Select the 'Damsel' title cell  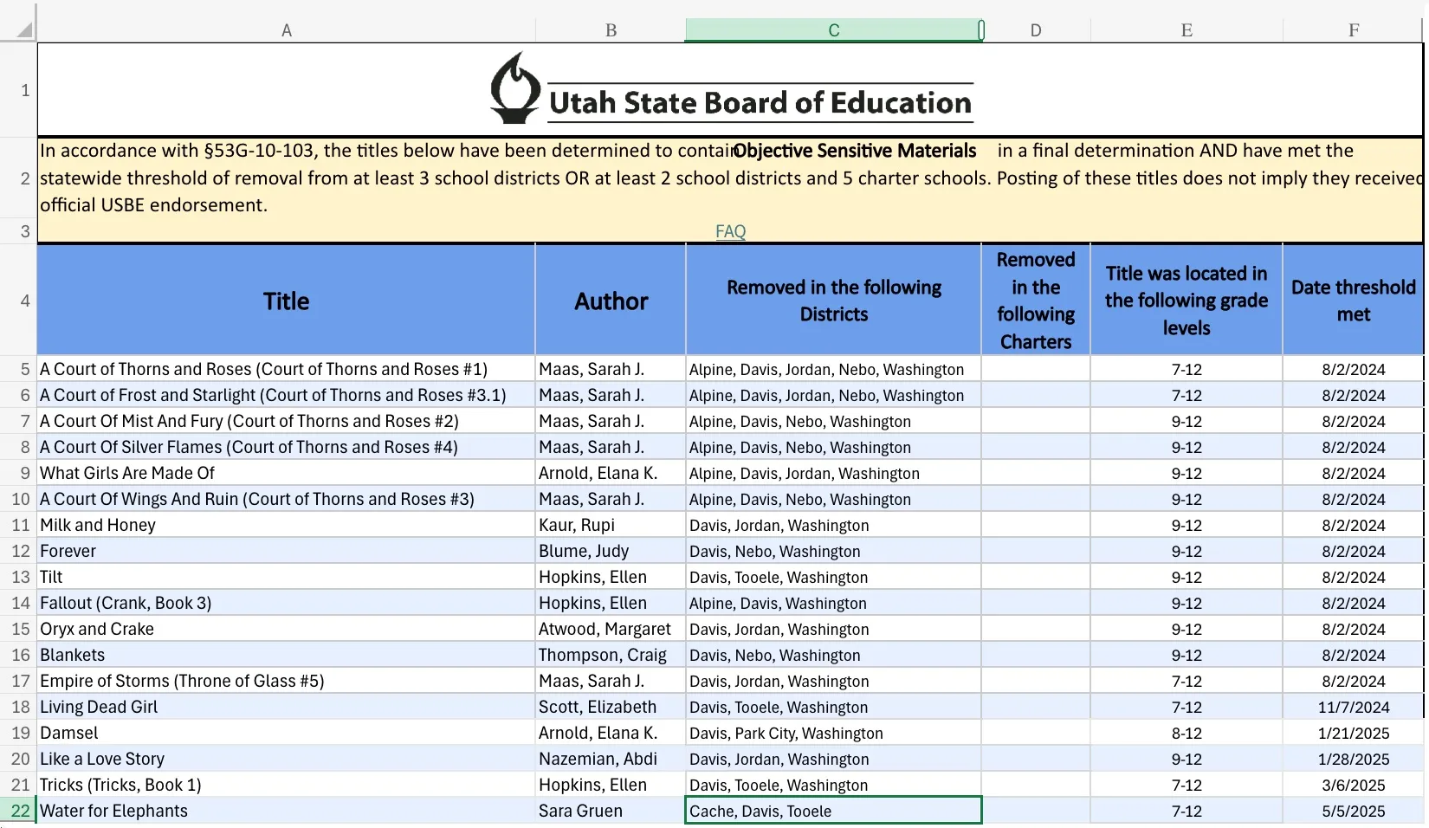coord(287,733)
